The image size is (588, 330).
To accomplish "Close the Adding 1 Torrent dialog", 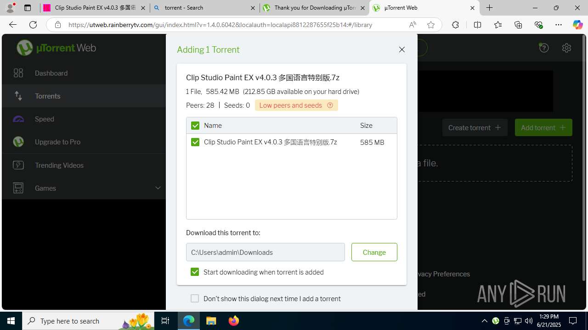I will click(x=402, y=49).
